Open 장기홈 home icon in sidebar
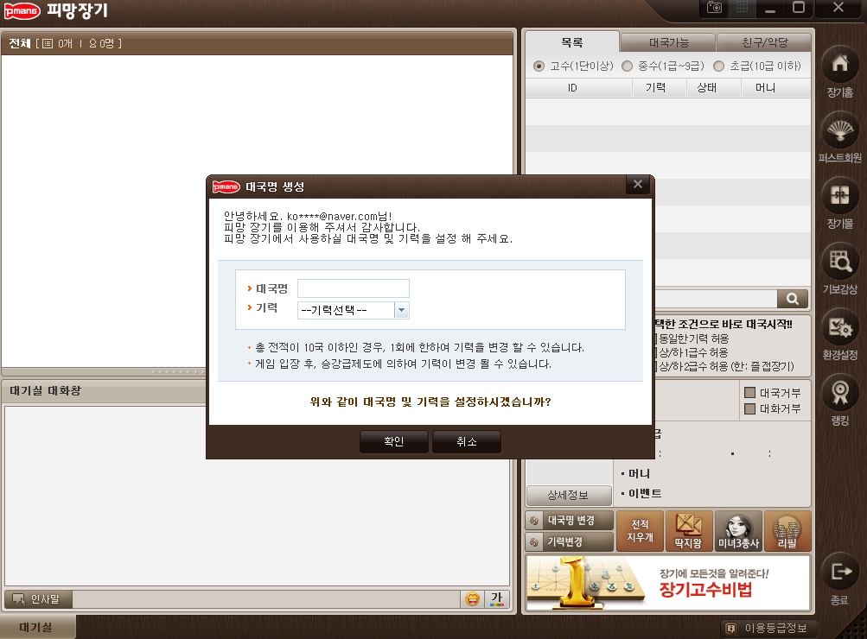The width and height of the screenshot is (867, 639). (x=839, y=65)
